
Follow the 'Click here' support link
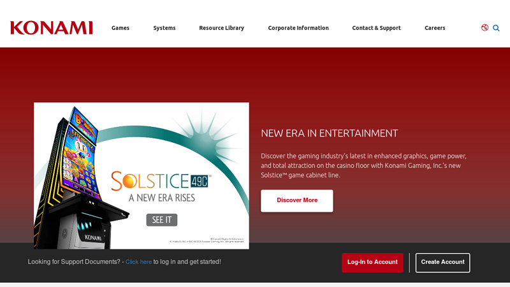pos(138,262)
